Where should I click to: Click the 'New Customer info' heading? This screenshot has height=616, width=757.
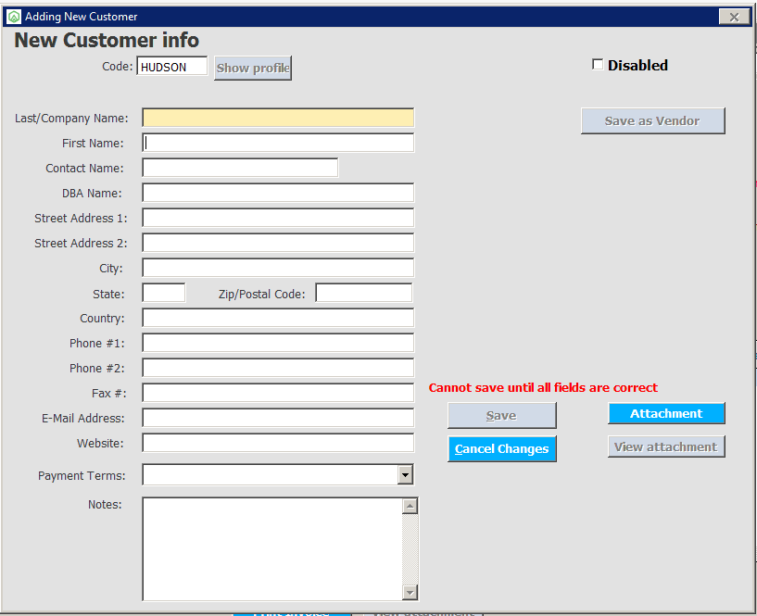[107, 40]
